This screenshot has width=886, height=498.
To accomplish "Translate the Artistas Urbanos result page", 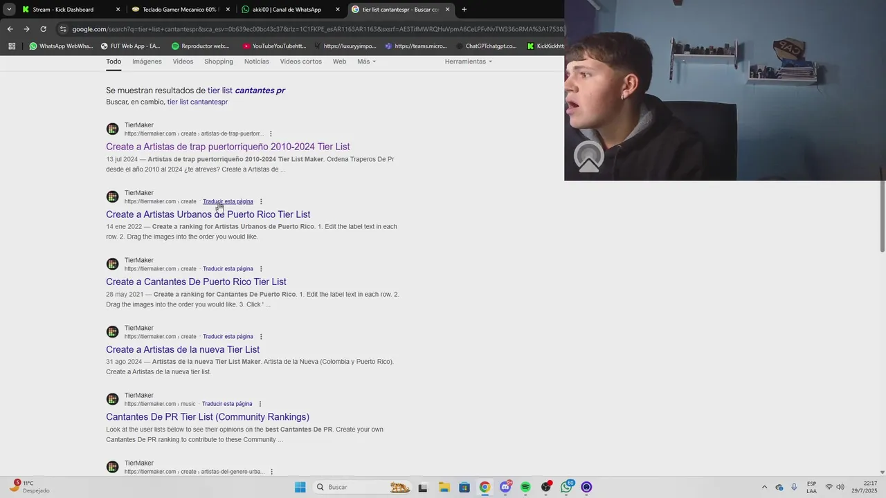I will click(x=228, y=201).
